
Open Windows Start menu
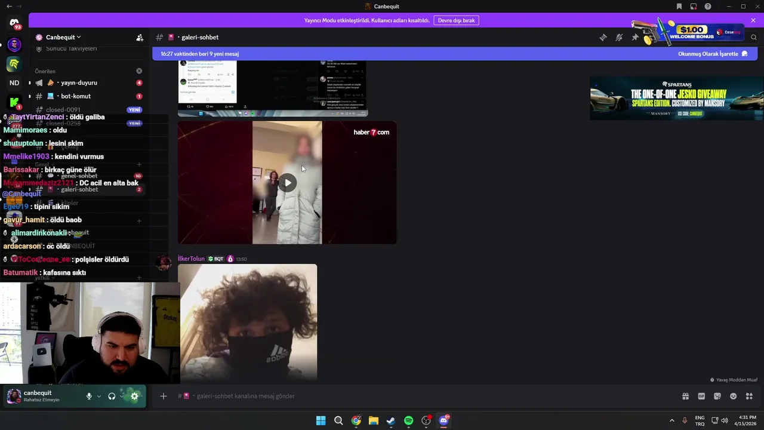pos(321,420)
